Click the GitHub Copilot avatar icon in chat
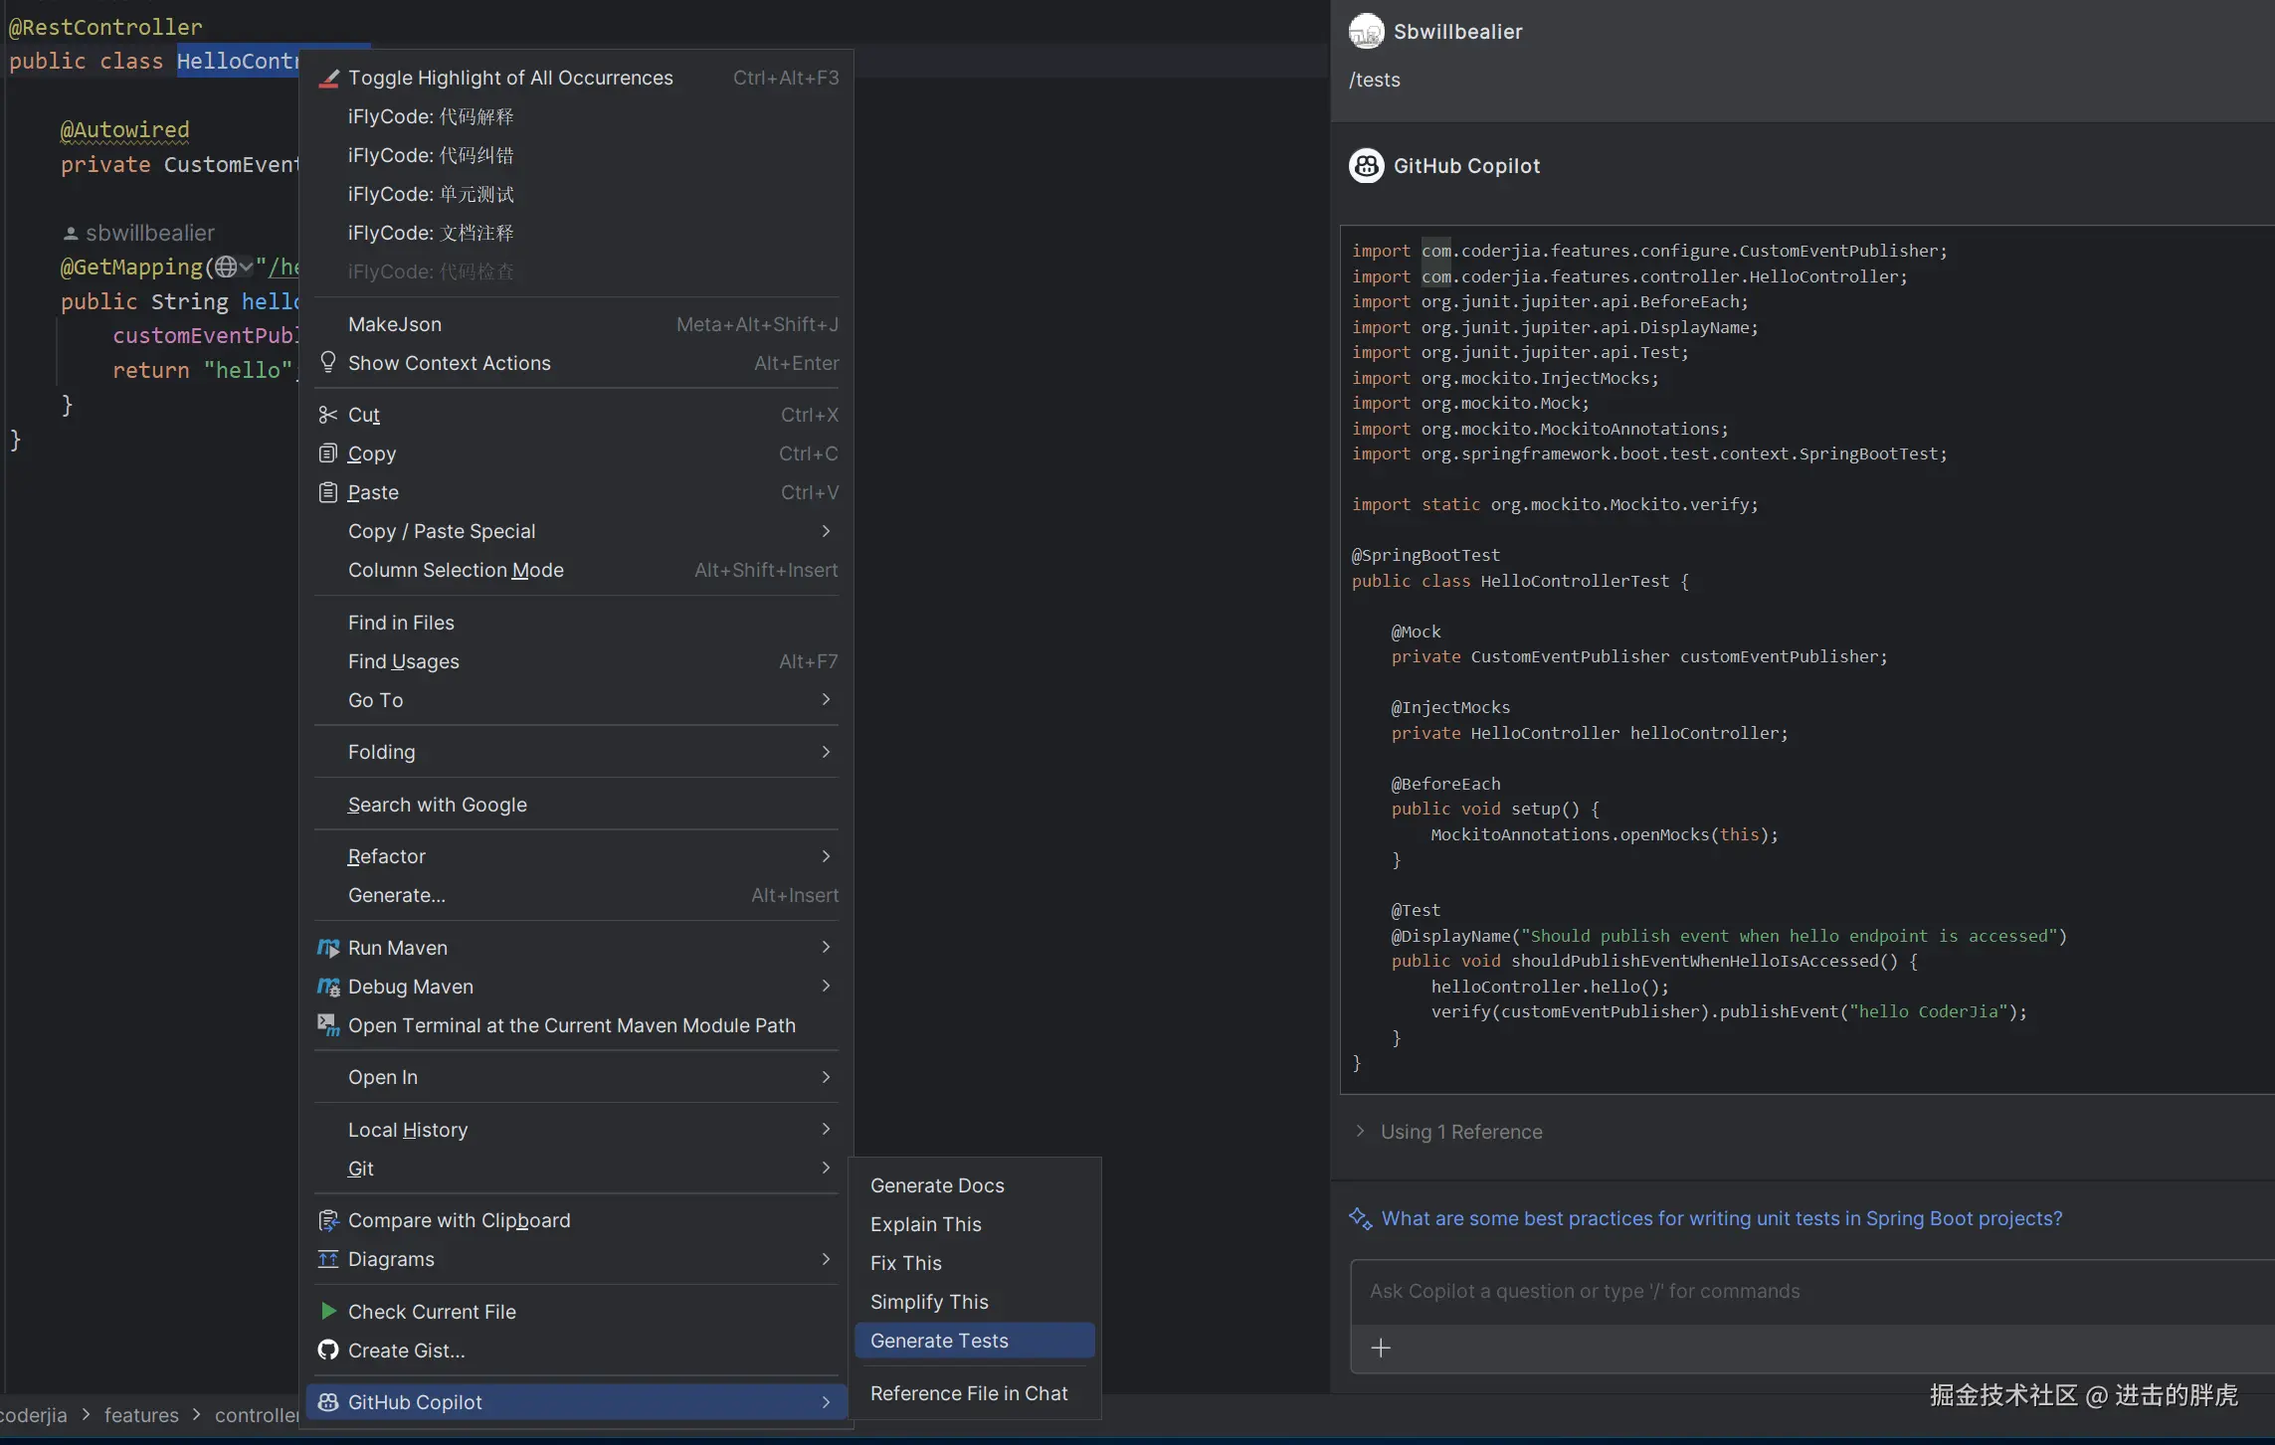 (x=1366, y=166)
